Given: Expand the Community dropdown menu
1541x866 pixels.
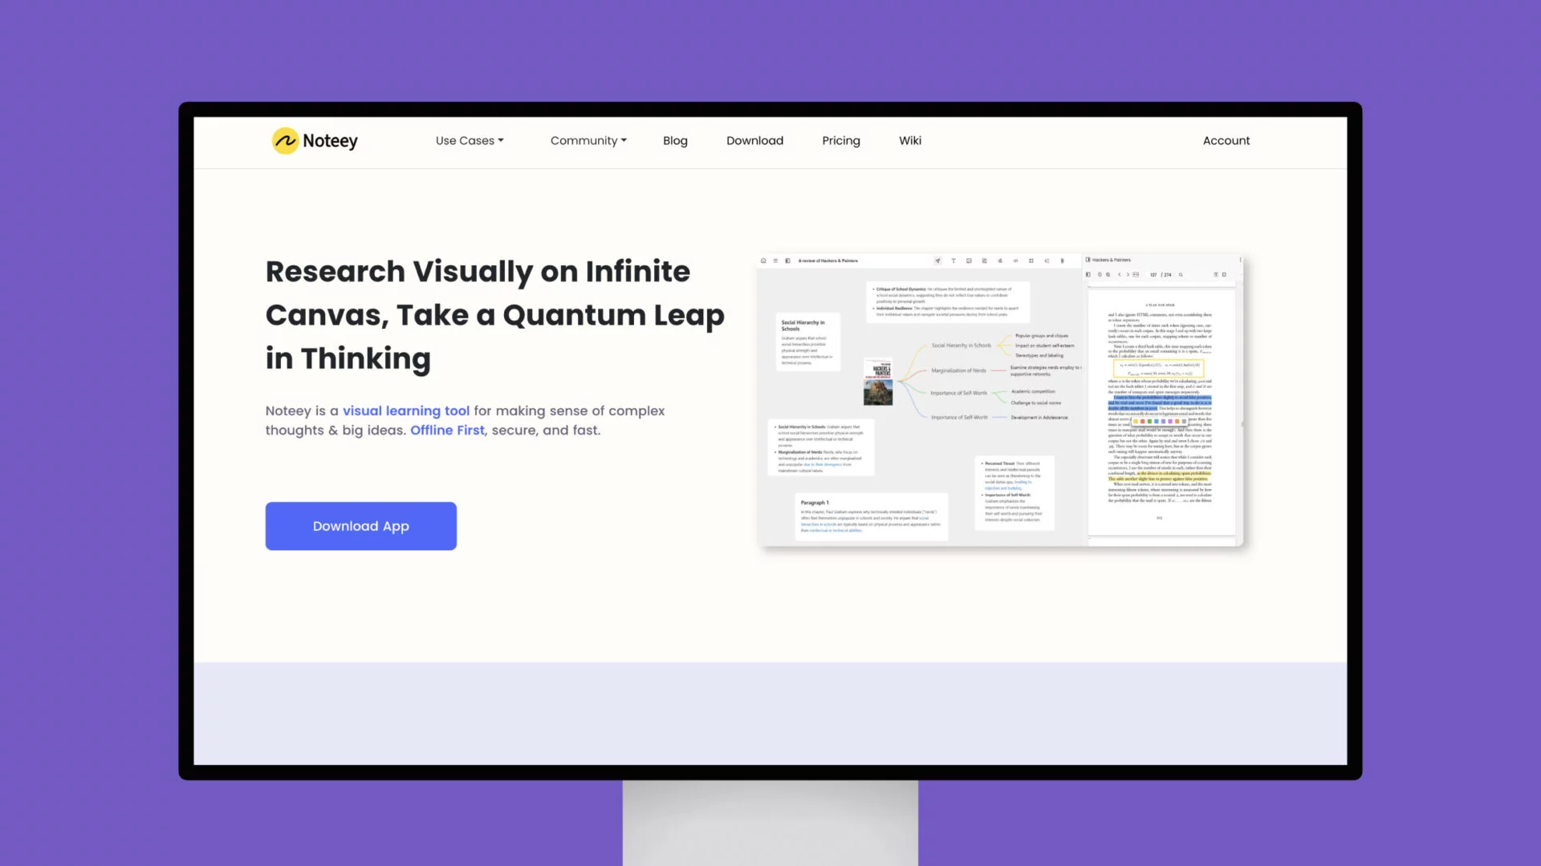Looking at the screenshot, I should pos(588,140).
